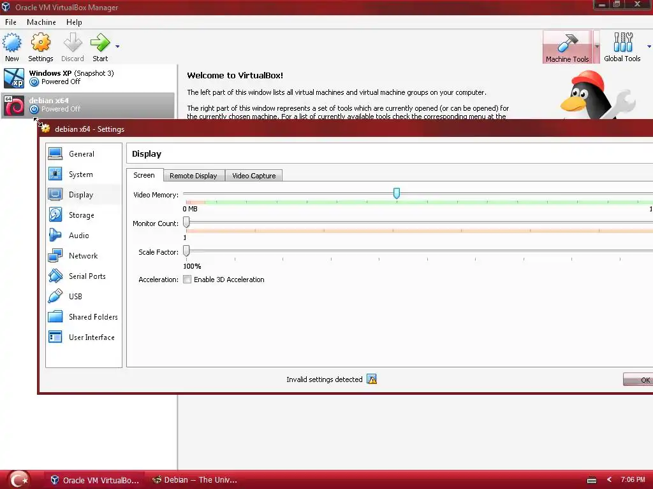Open the Storage settings disk icon

[55, 215]
